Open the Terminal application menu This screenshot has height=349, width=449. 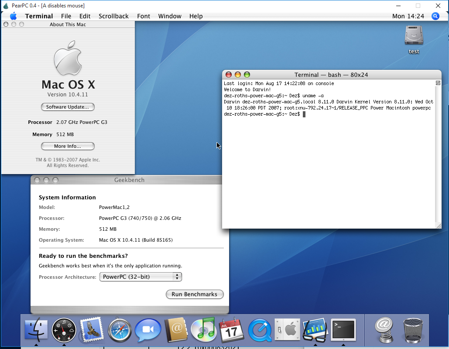39,16
